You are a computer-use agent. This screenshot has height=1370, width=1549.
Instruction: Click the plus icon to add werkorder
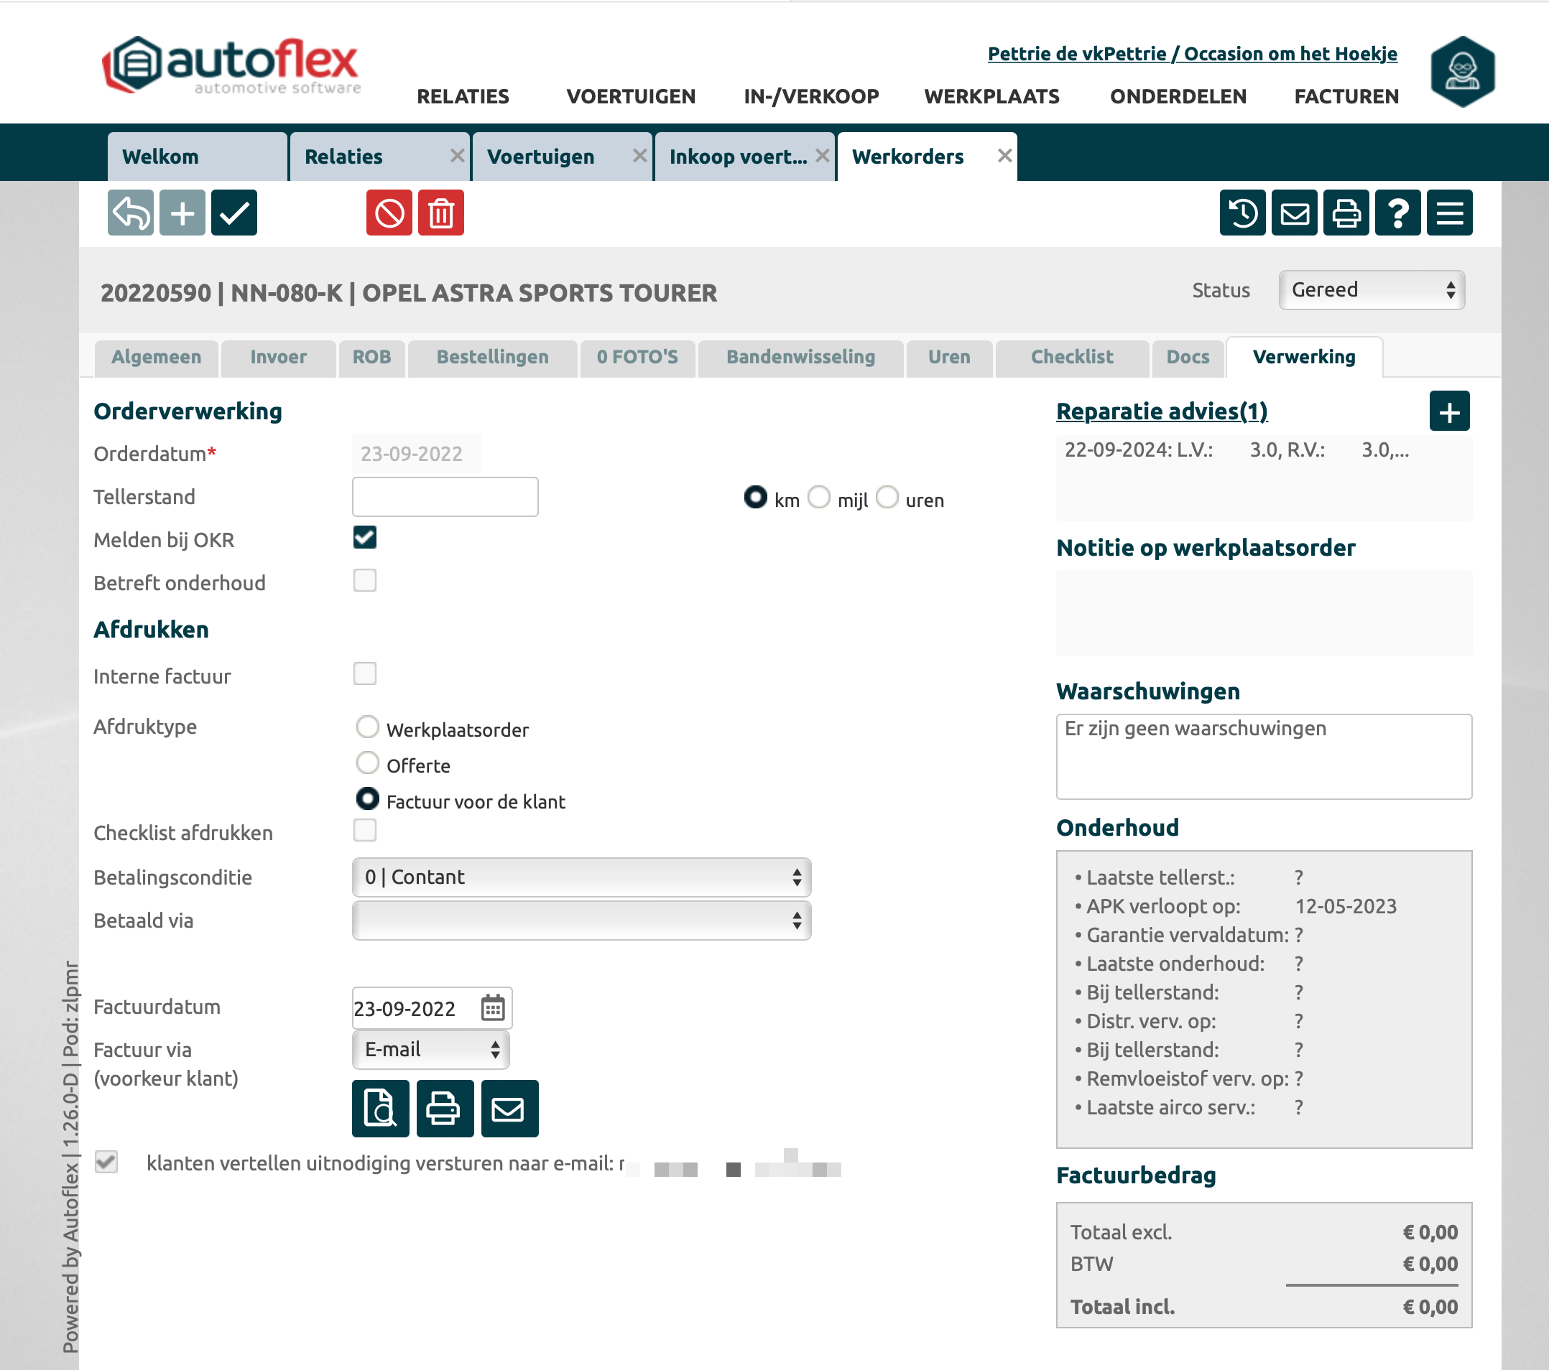tap(182, 213)
